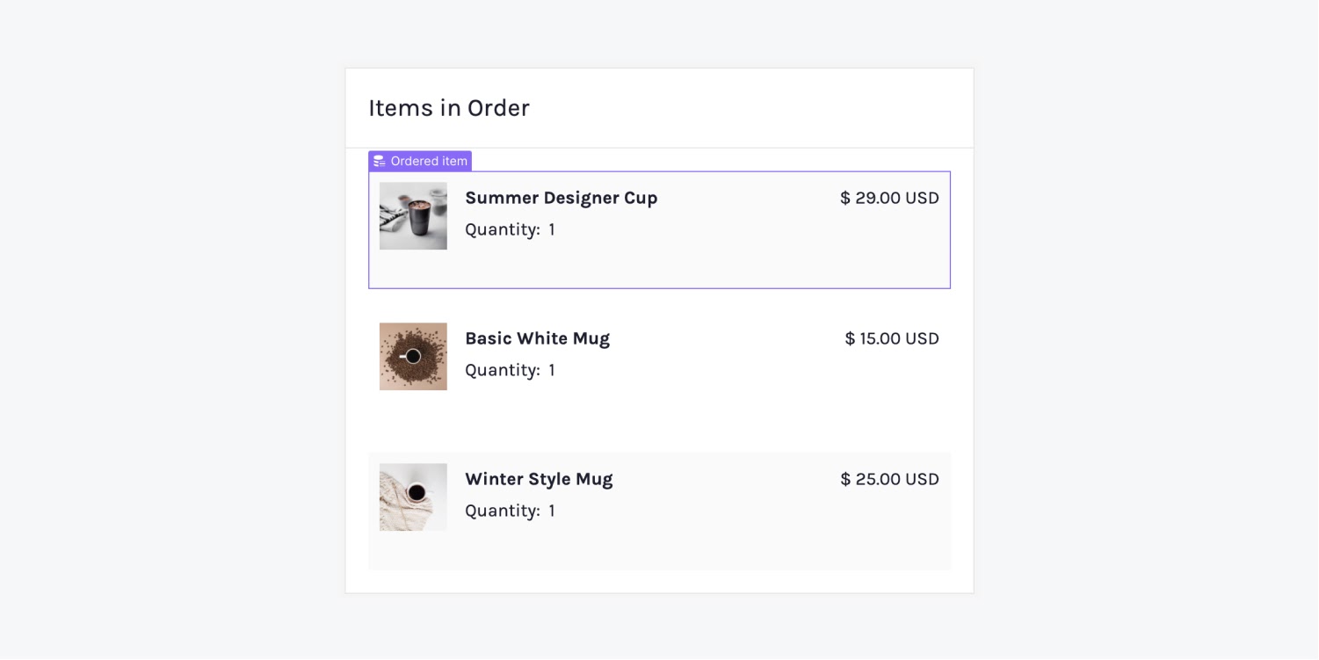
Task: Open the Basic White Mug thumbnail
Action: coord(413,357)
